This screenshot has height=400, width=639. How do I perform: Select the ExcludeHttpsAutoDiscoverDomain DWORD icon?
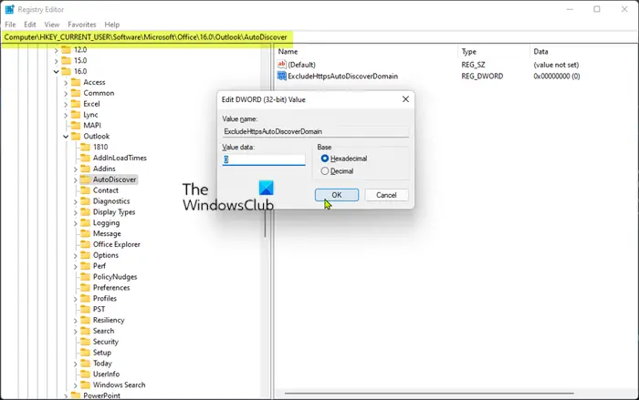pyautogui.click(x=281, y=76)
